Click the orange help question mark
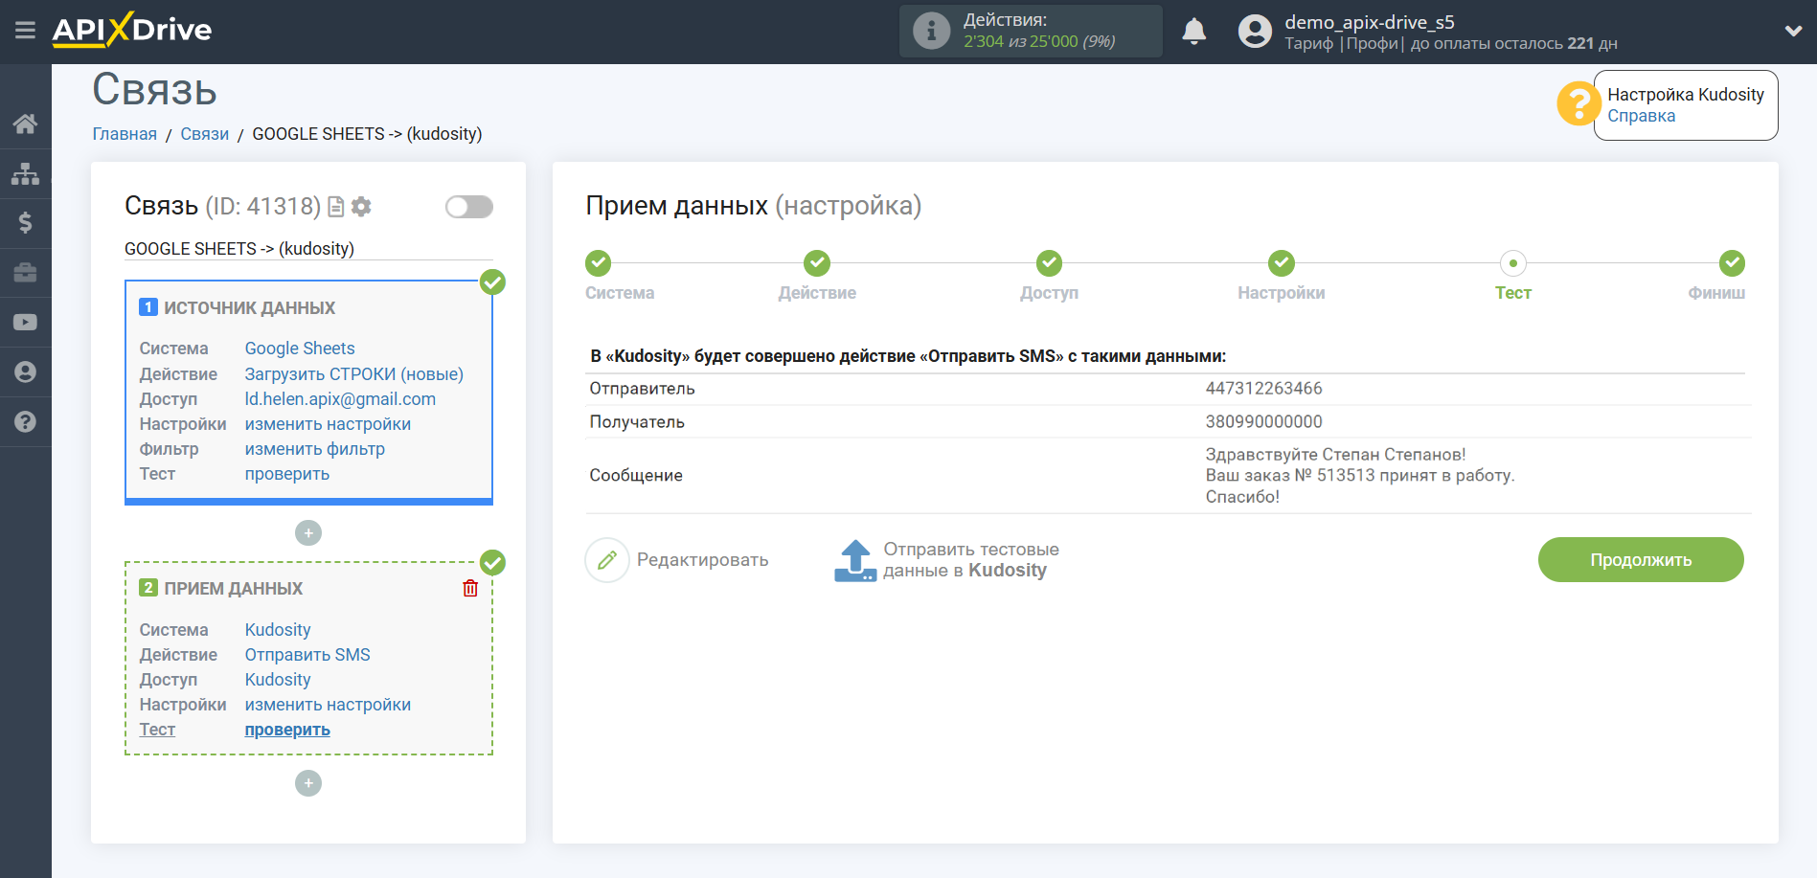The height and width of the screenshot is (878, 1817). pos(1579,103)
